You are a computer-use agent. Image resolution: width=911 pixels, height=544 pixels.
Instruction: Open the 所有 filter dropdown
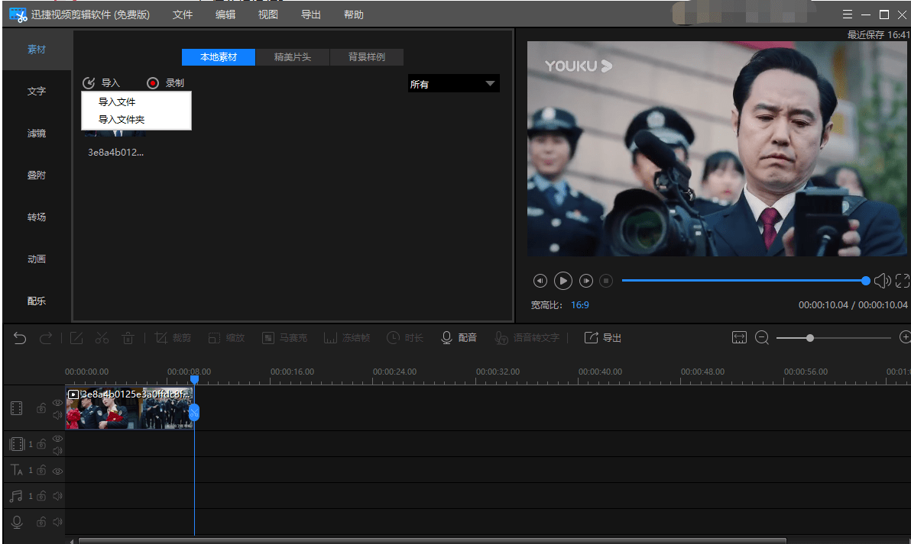pos(453,83)
